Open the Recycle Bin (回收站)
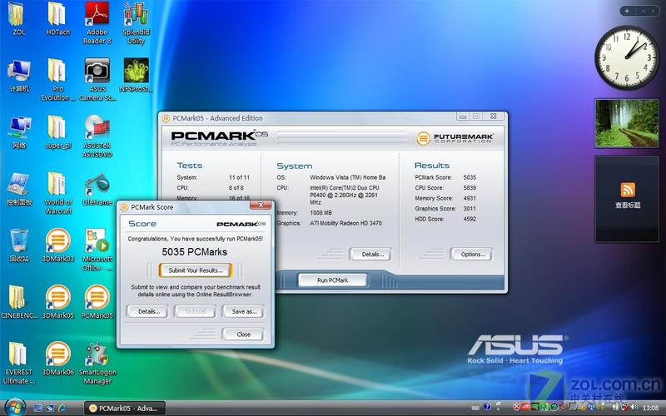666x416 pixels. coord(19,245)
